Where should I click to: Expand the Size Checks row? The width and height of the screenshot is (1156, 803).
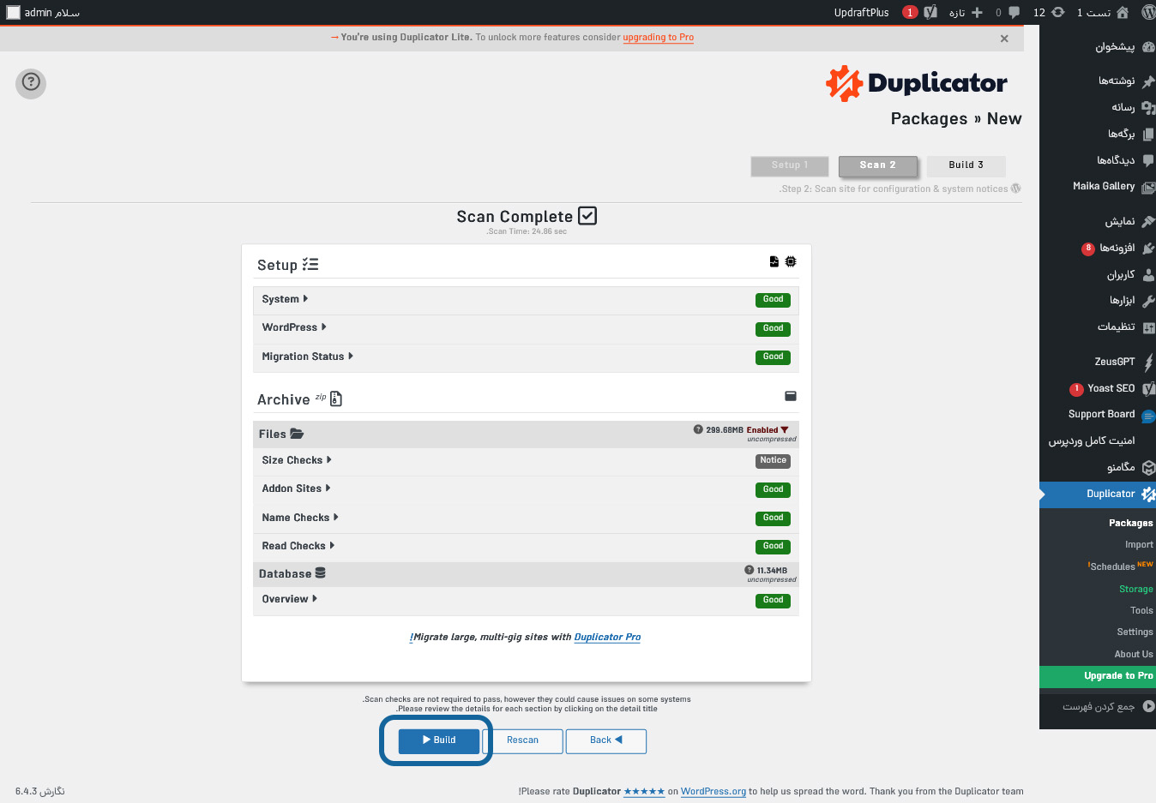pyautogui.click(x=526, y=461)
